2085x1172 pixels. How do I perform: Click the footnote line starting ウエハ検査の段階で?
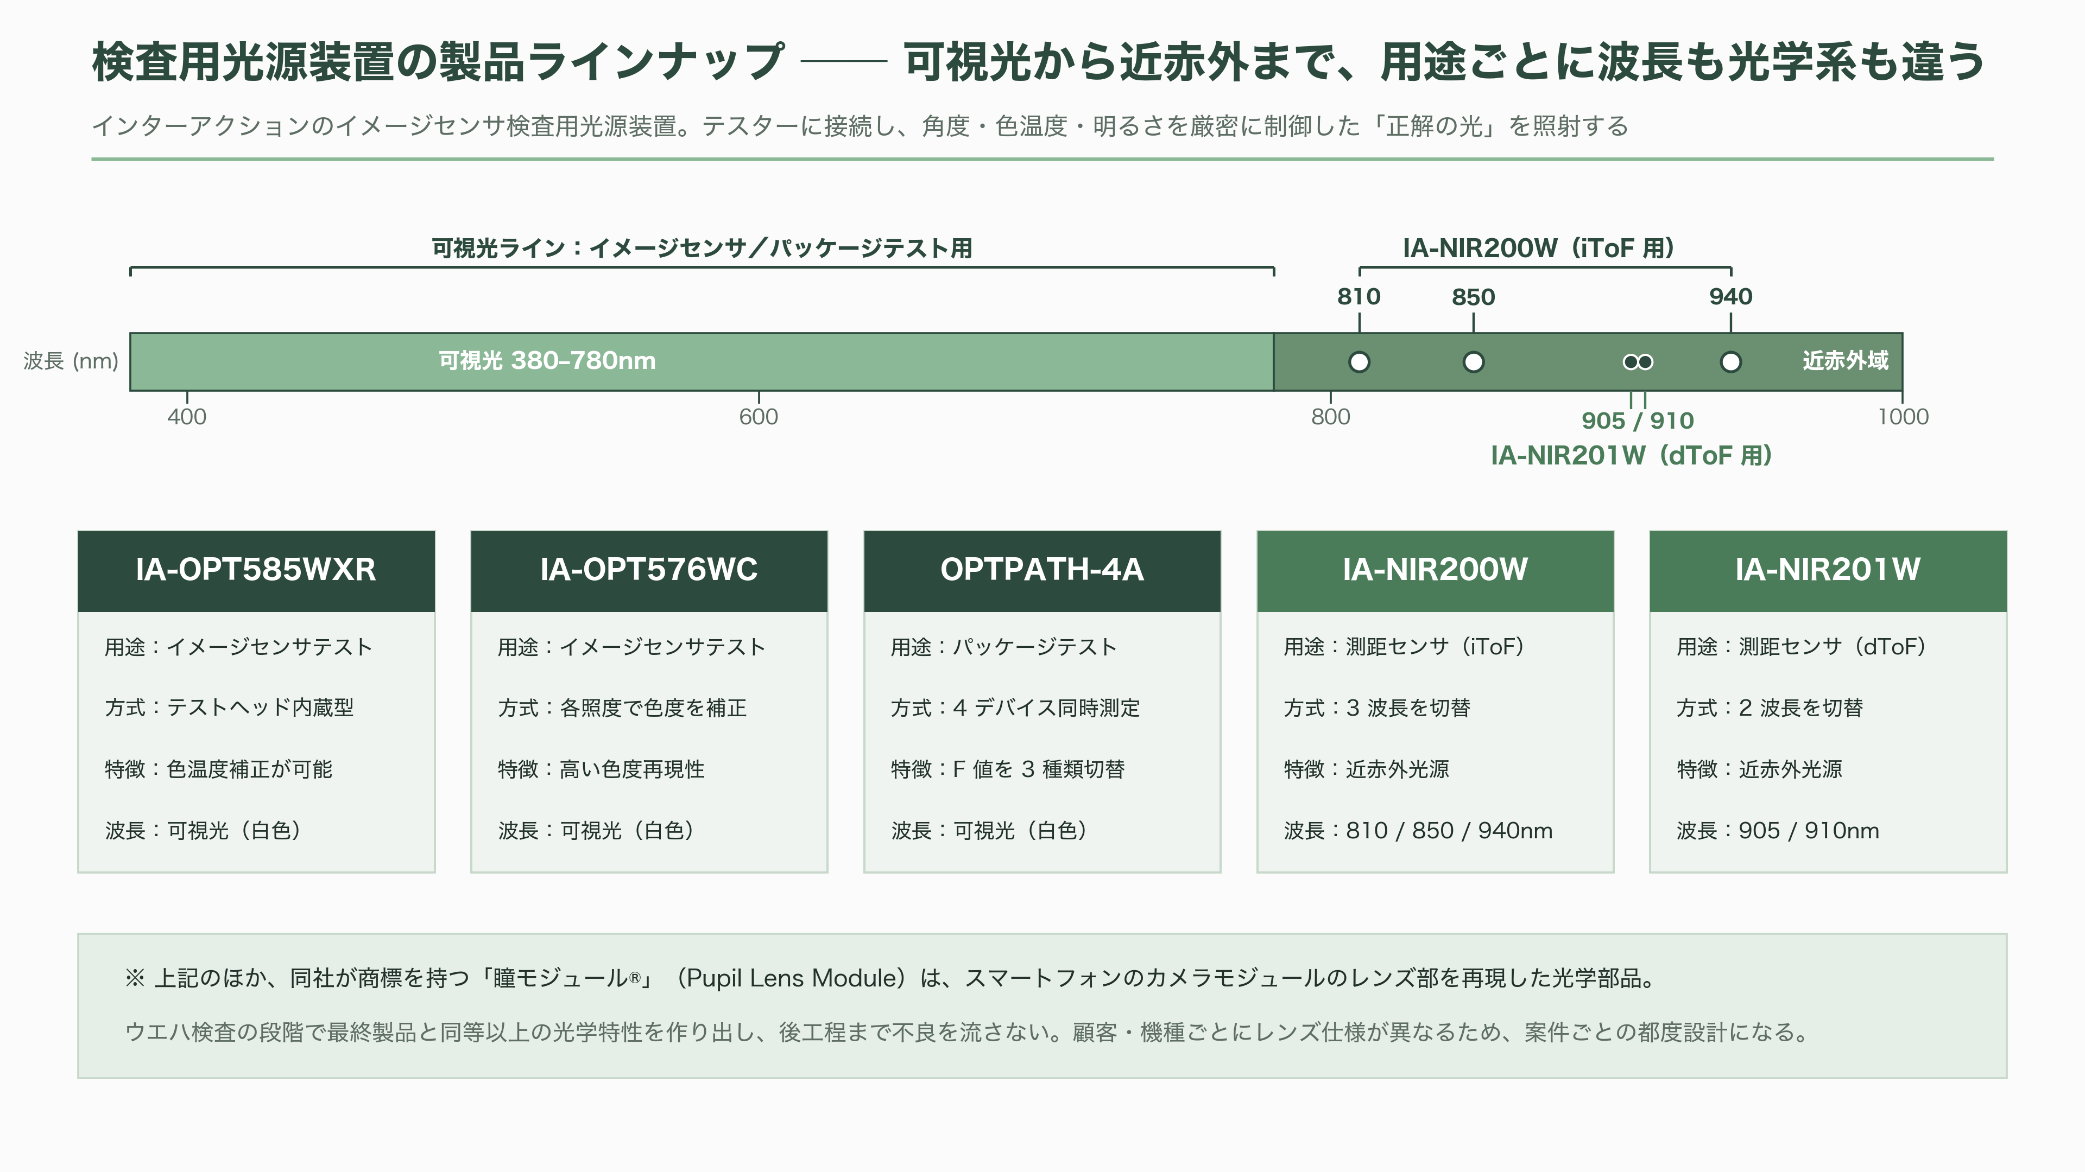click(x=967, y=1033)
